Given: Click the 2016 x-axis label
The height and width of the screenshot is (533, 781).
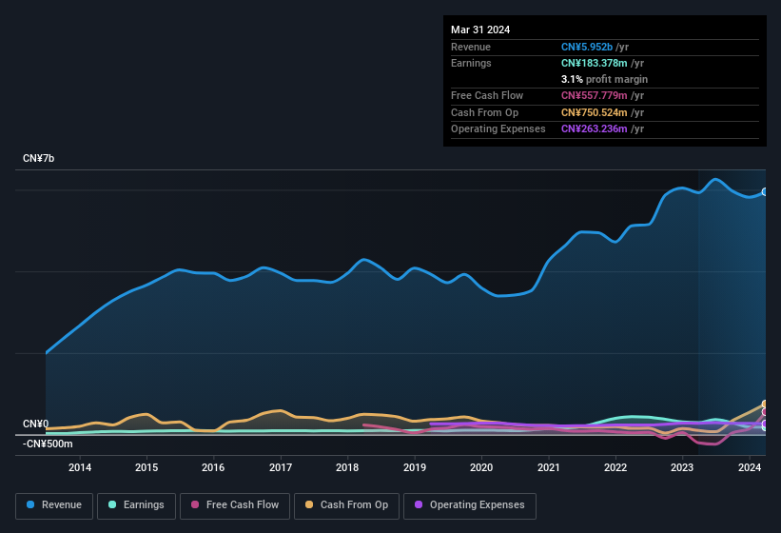Looking at the screenshot, I should [x=213, y=467].
